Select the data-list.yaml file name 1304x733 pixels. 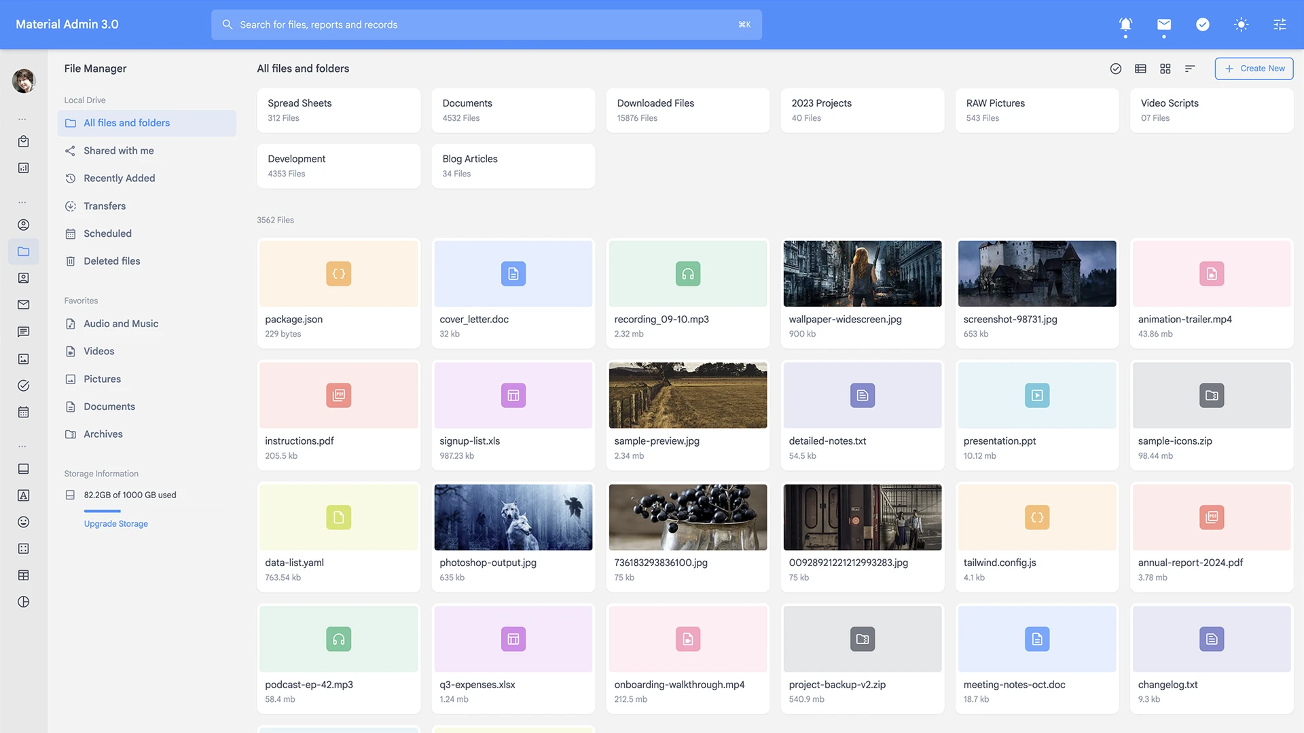click(294, 563)
